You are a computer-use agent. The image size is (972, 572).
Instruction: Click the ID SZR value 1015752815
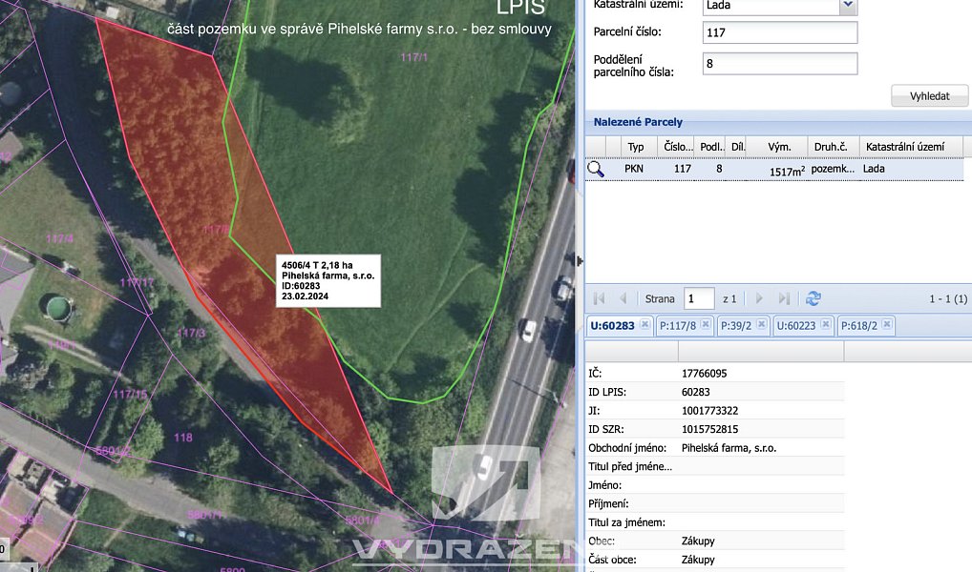tap(709, 429)
